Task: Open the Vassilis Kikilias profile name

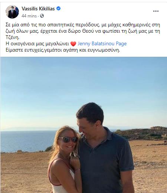Action: click(x=38, y=9)
